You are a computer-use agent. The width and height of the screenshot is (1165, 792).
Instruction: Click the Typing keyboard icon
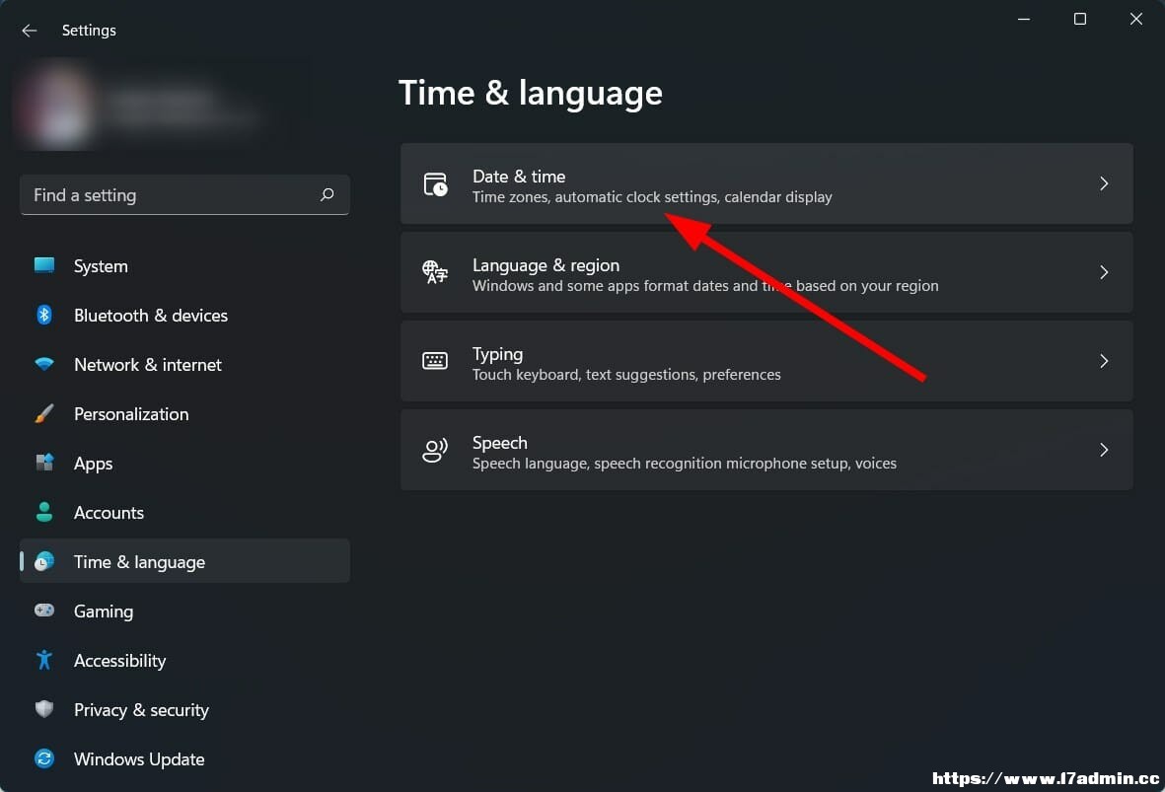coord(435,361)
